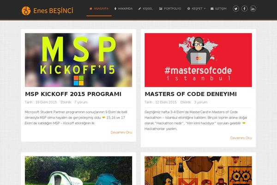The image size is (277, 185).
Task: Open the PORTFOLYO menu item
Action: tap(170, 9)
